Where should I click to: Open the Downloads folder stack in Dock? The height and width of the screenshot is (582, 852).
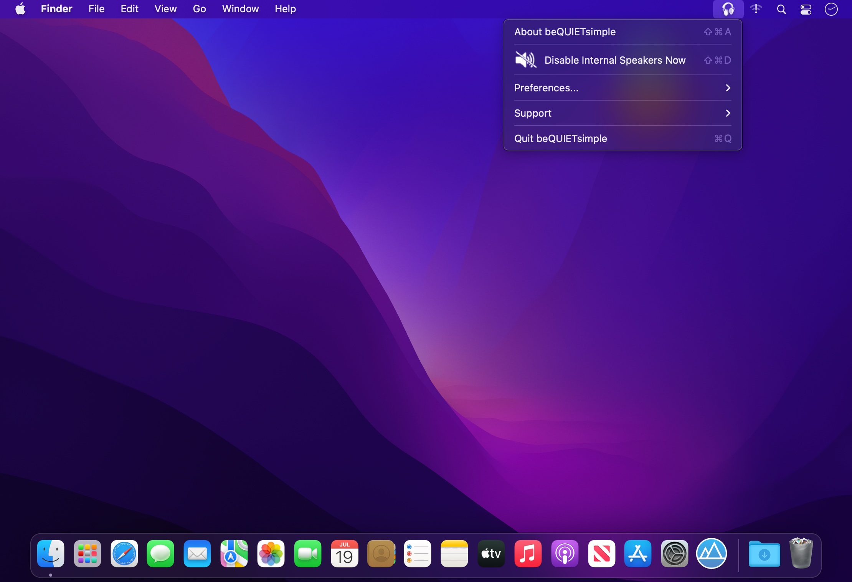tap(764, 554)
